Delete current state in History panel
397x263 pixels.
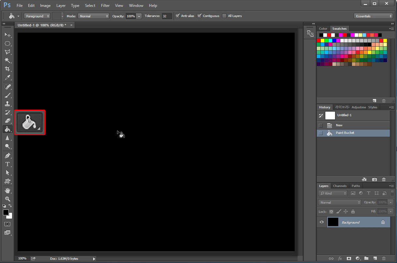tap(384, 179)
